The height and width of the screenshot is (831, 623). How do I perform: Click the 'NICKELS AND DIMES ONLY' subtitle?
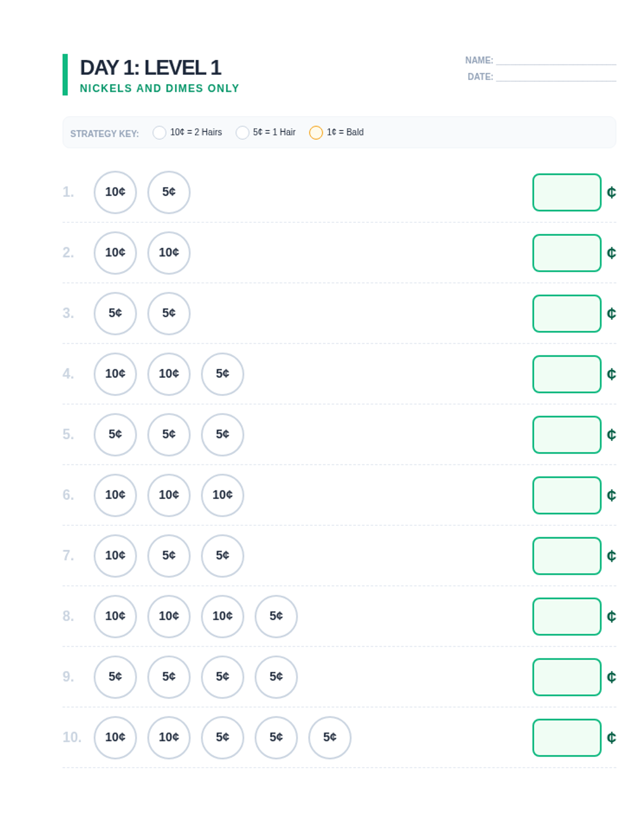[x=159, y=88]
